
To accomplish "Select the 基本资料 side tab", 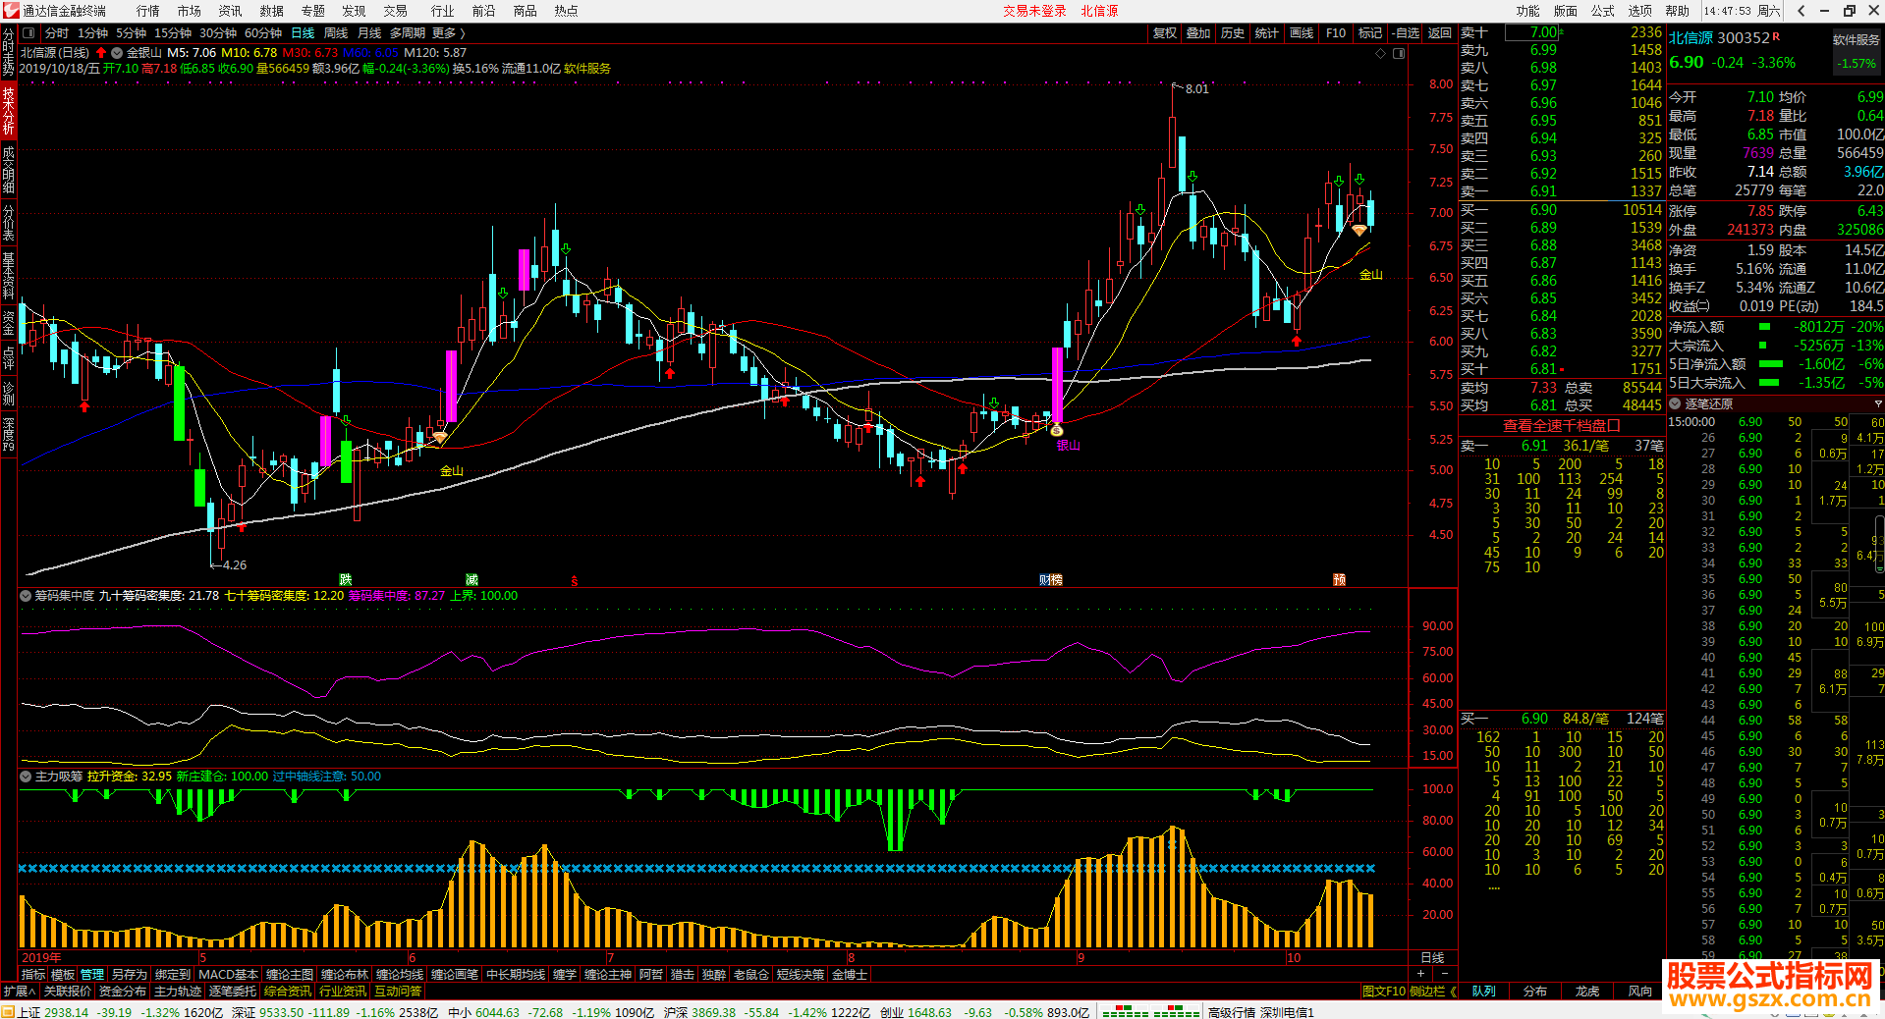I will (8, 275).
